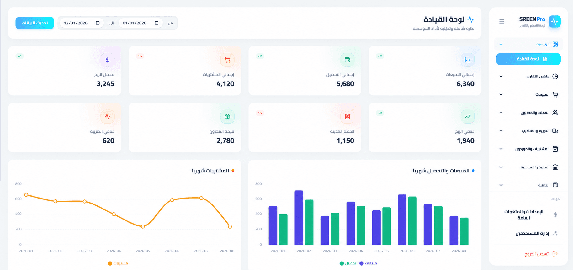This screenshot has height=270, width=573.
Task: Click the receipt icon on الخصم المدينة card
Action: coord(347,117)
